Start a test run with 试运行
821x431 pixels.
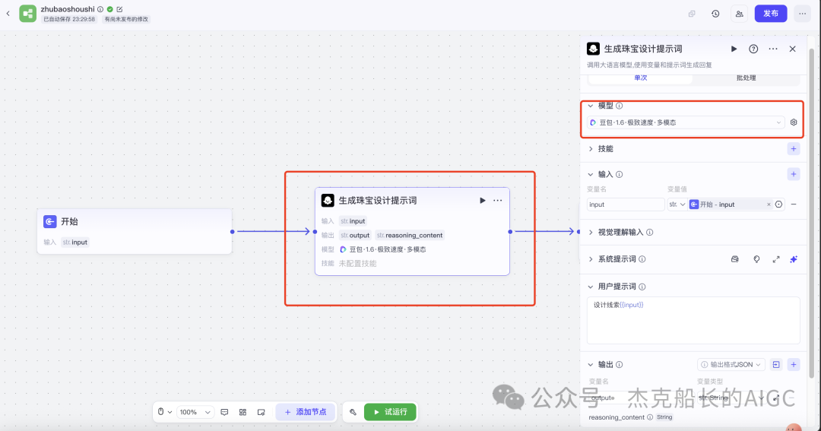coord(390,412)
